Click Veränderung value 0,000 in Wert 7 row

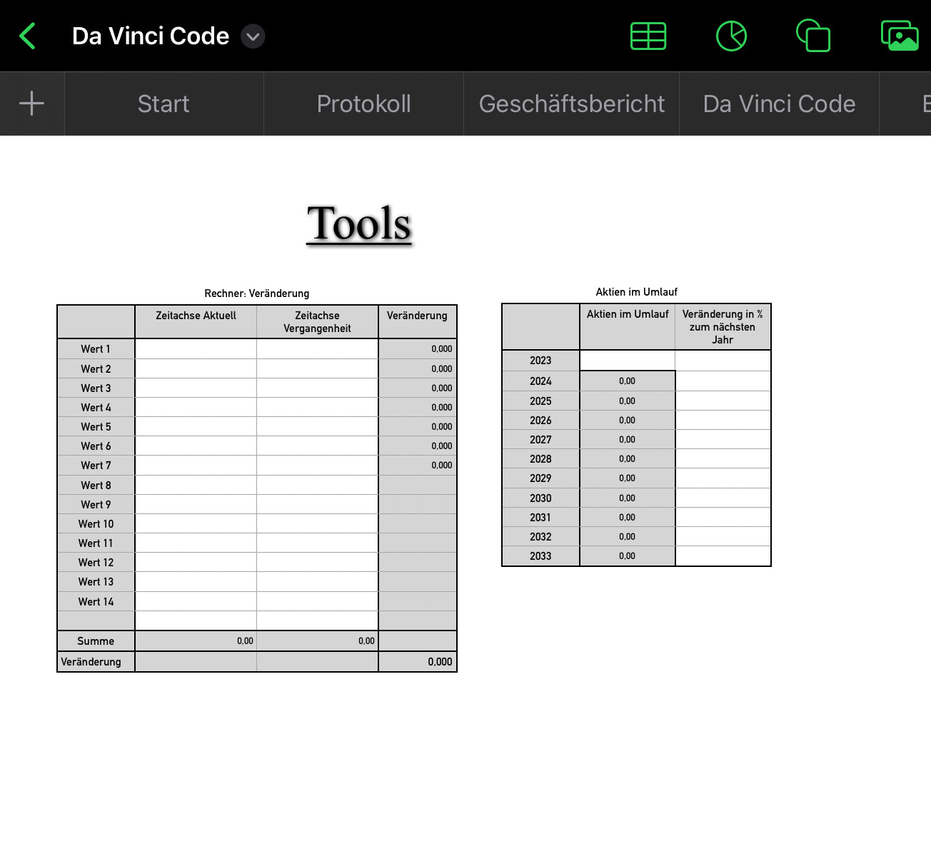(x=417, y=466)
